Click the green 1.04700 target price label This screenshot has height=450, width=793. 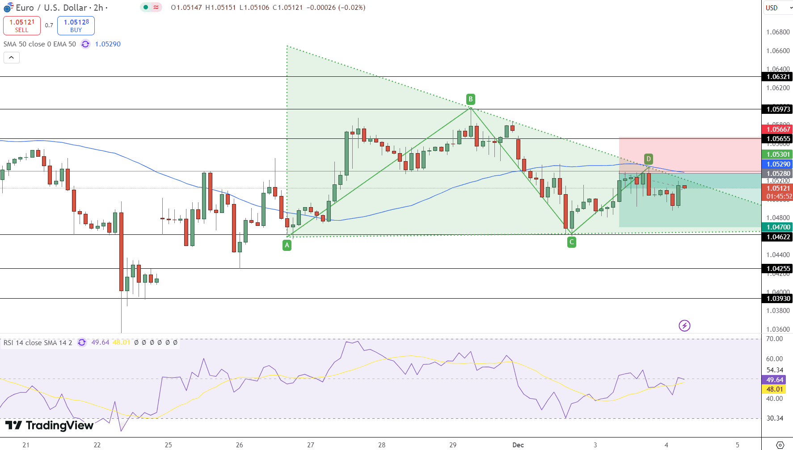(777, 227)
